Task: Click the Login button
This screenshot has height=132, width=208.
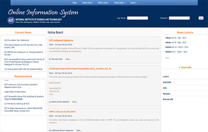Action: click(201, 18)
